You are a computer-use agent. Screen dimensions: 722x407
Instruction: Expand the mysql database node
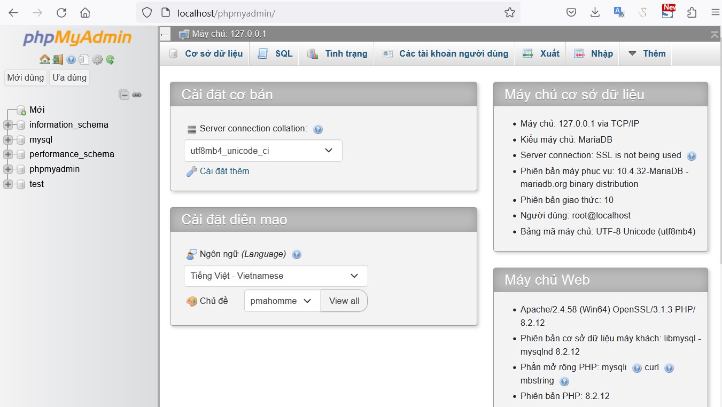7,140
